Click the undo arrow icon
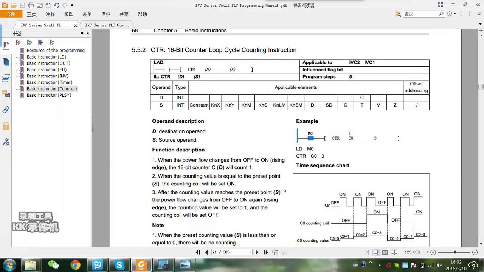Image resolution: width=484 pixels, height=272 pixels. coord(56,5)
